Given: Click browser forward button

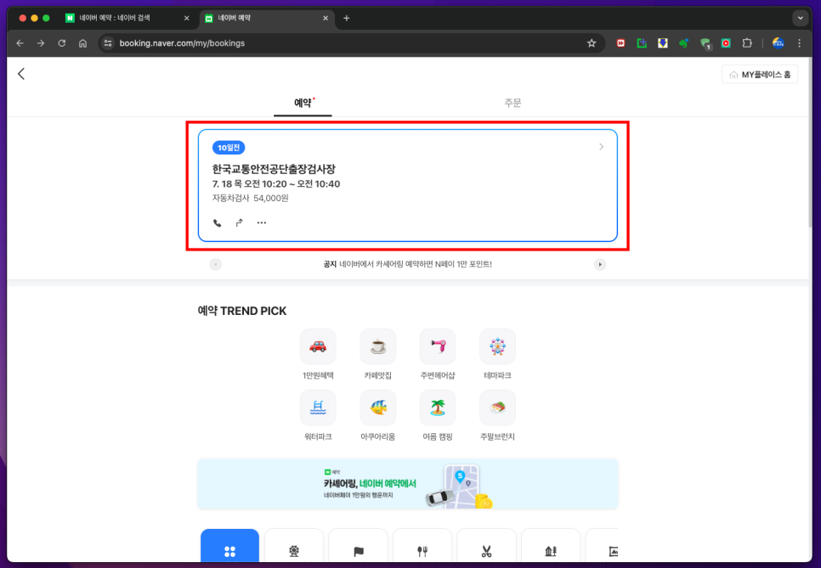Looking at the screenshot, I should coord(41,43).
